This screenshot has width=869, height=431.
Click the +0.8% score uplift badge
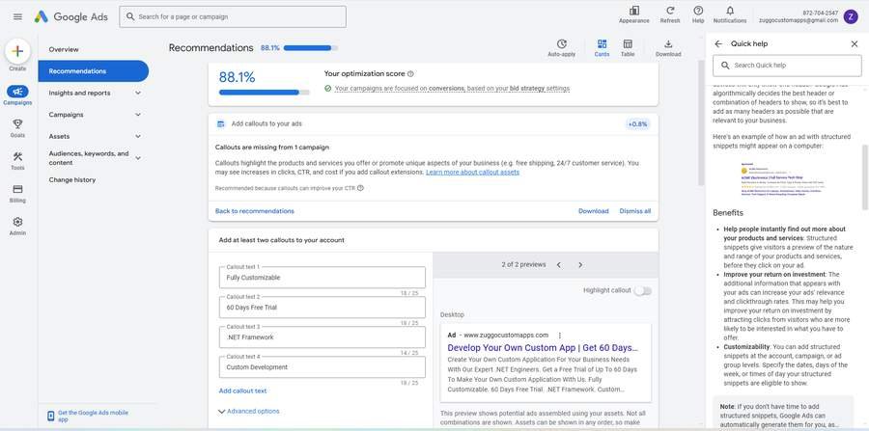[637, 124]
